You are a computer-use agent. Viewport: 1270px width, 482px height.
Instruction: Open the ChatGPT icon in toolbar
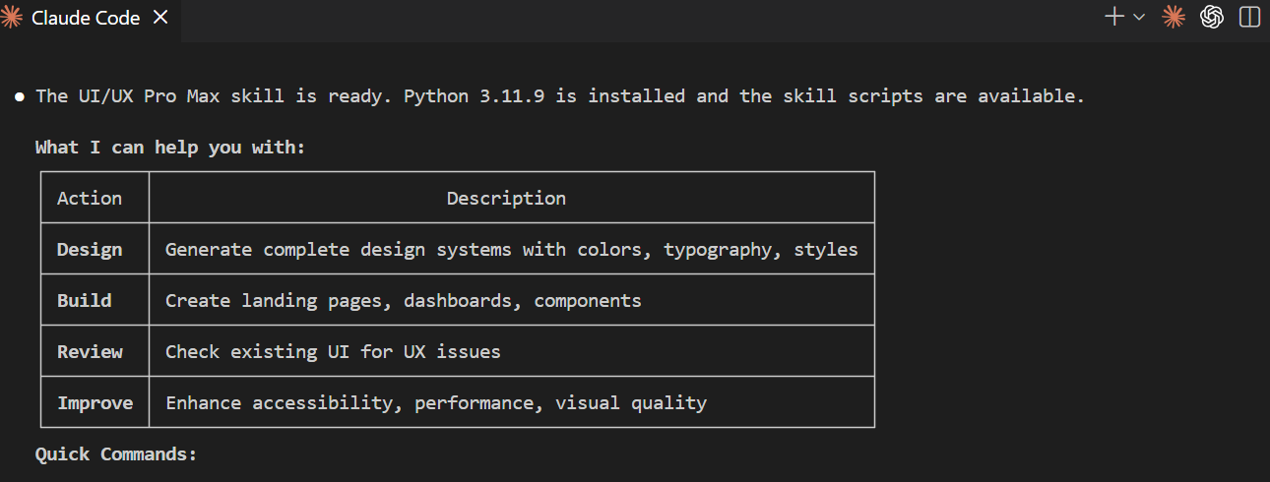[x=1212, y=17]
